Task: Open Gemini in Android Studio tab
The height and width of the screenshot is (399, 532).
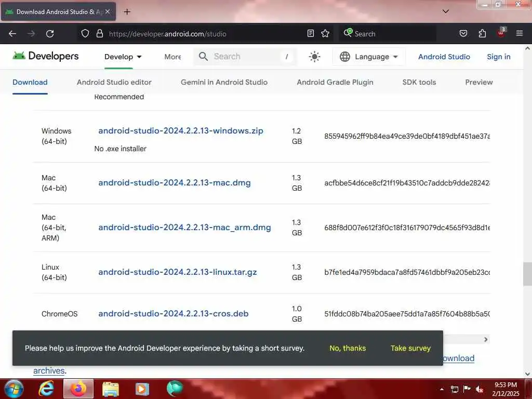Action: coord(224,82)
